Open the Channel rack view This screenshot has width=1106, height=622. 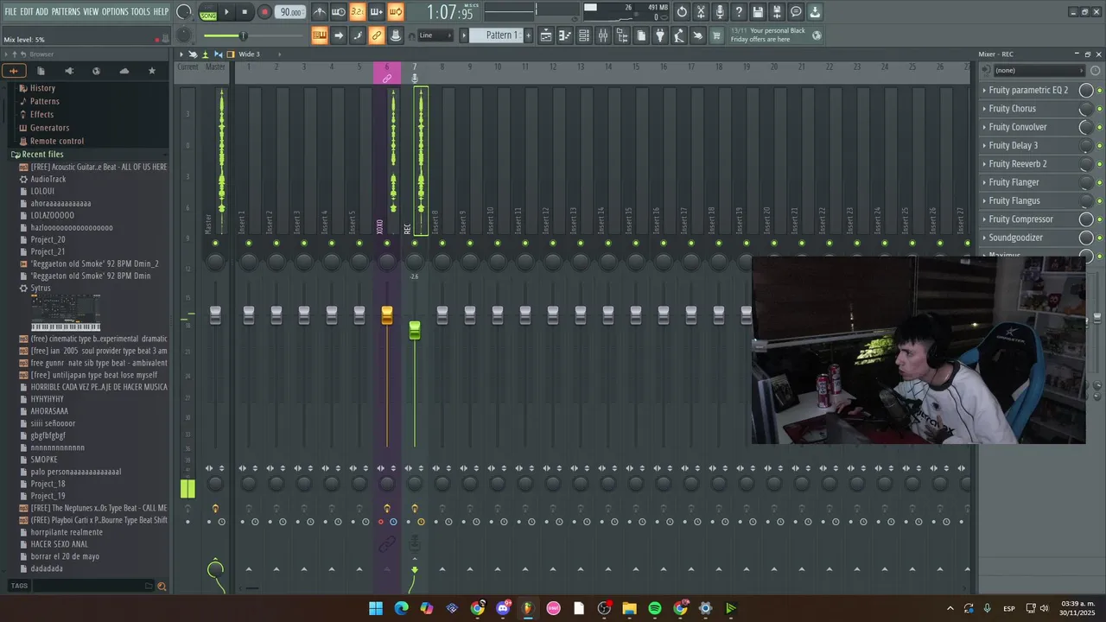tap(583, 35)
